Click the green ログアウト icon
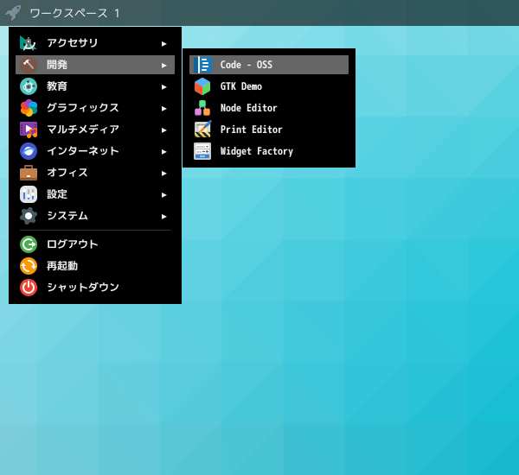Image resolution: width=519 pixels, height=475 pixels. point(29,244)
